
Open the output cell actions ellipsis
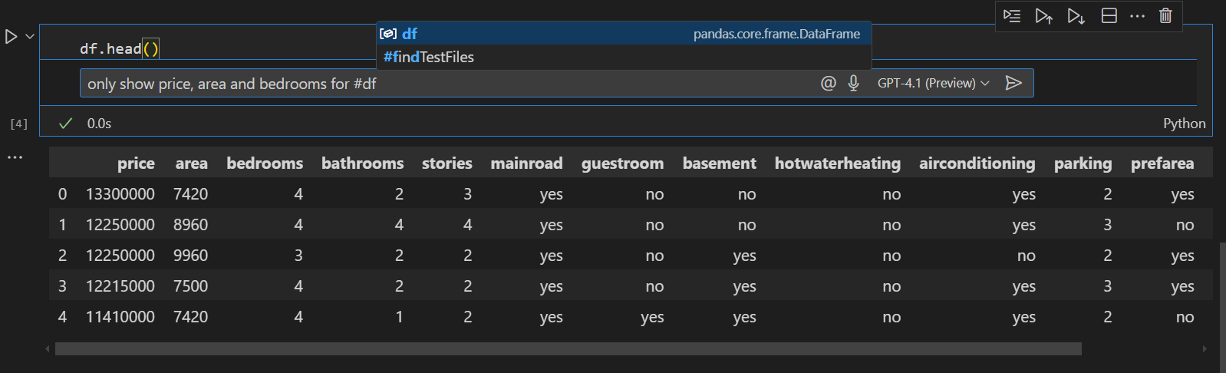15,157
